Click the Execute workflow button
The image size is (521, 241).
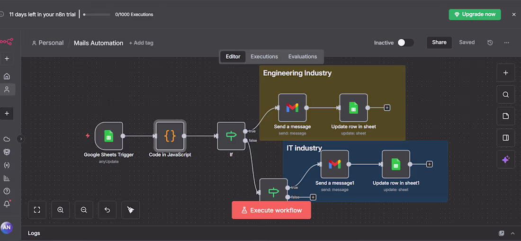click(x=271, y=210)
